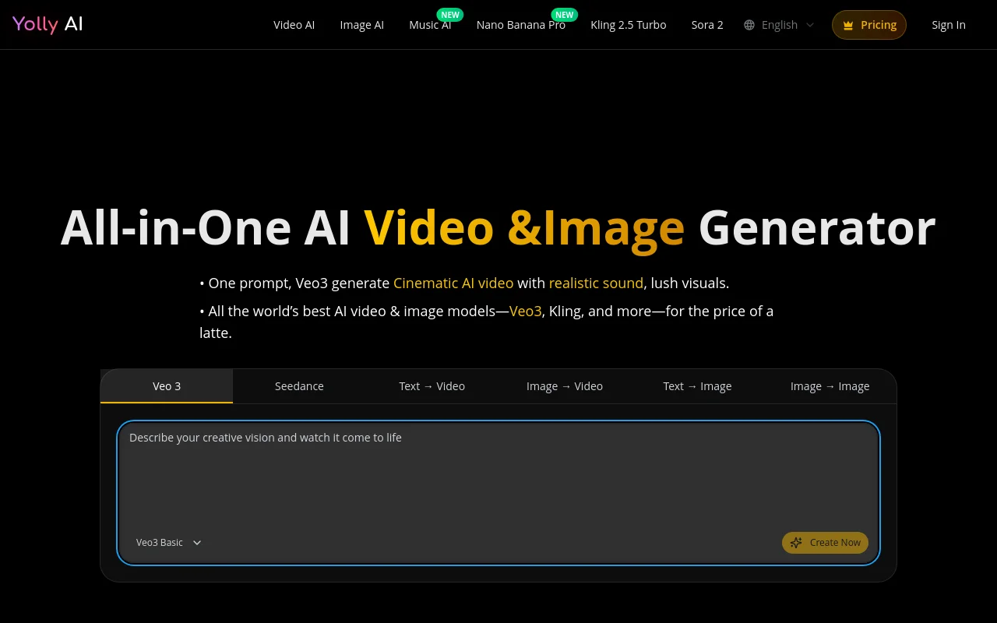The image size is (997, 623).
Task: Select the Image → Video tab
Action: pos(564,386)
